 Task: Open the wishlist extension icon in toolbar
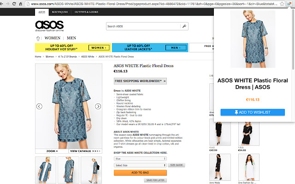[x=289, y=4]
